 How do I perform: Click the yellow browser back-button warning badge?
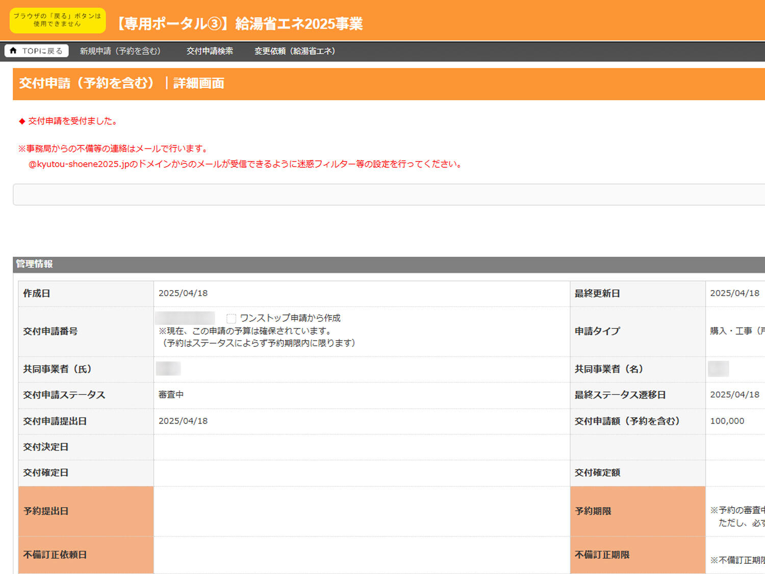pyautogui.click(x=58, y=20)
